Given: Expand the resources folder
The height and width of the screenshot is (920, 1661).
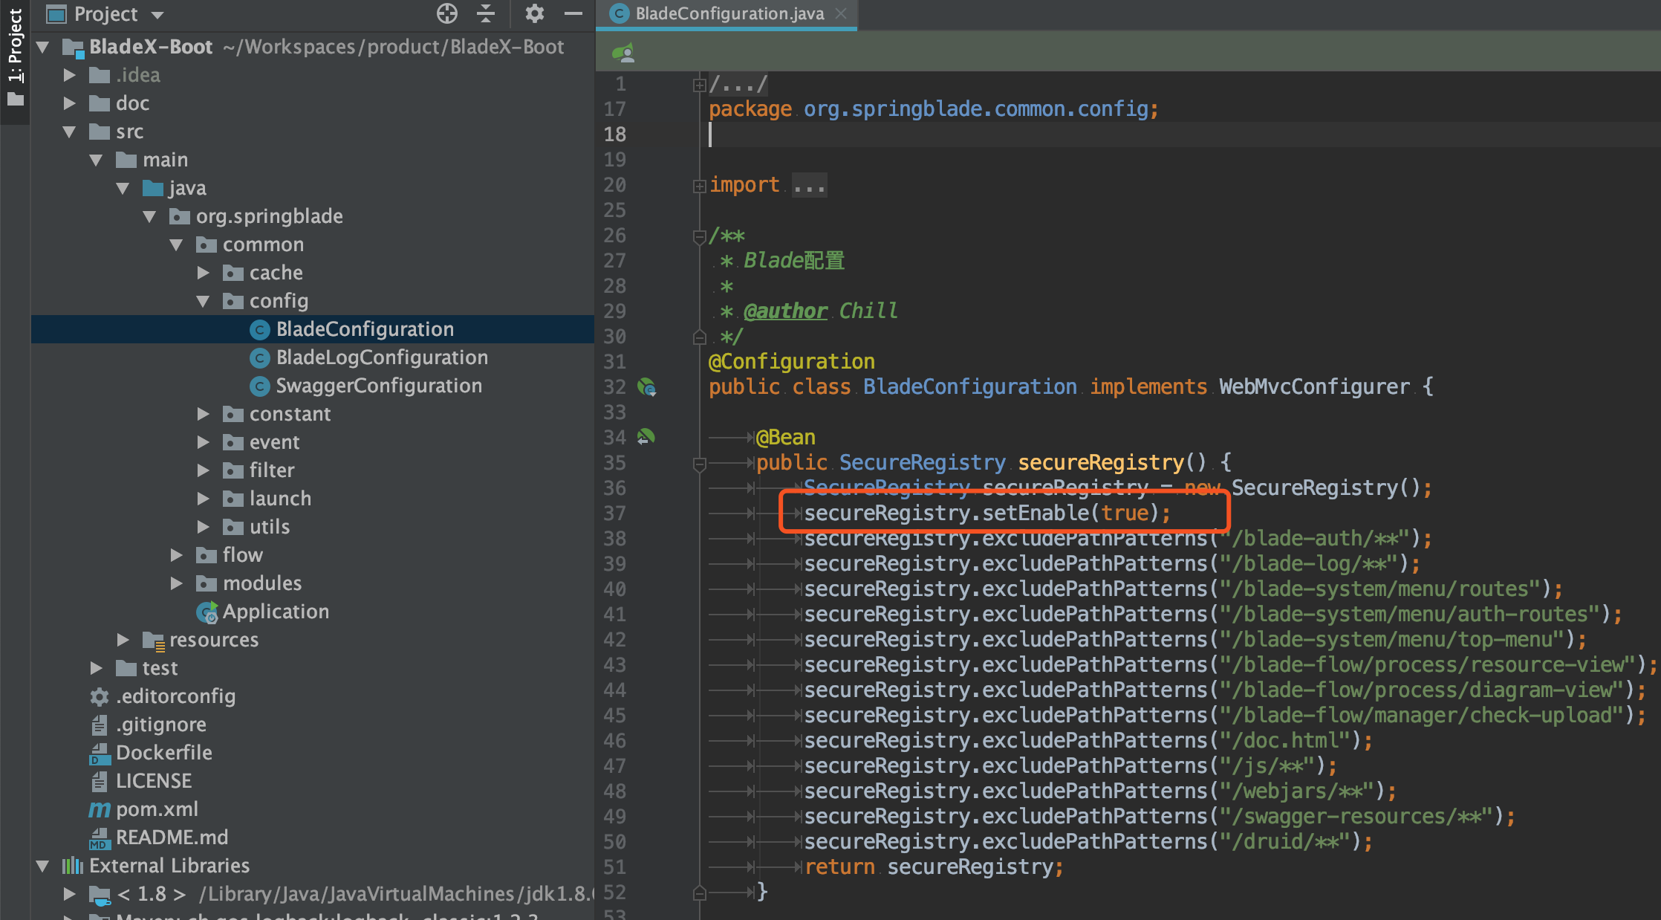Looking at the screenshot, I should pos(123,640).
